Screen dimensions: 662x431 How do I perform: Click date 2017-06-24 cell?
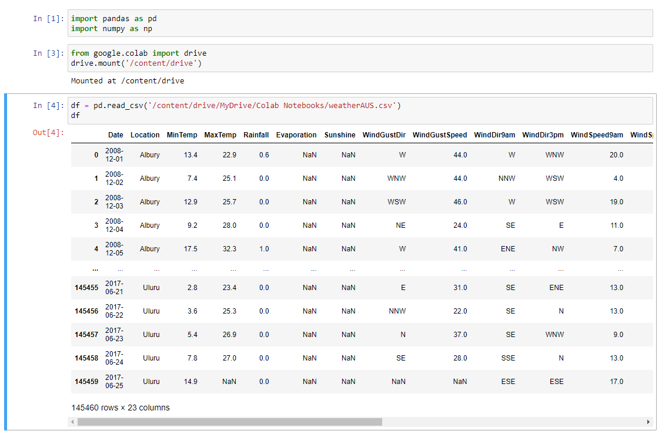pos(115,358)
